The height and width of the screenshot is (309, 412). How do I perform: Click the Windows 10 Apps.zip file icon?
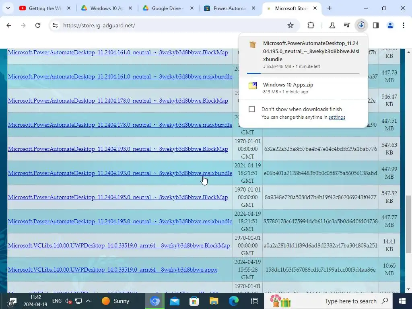pyautogui.click(x=253, y=86)
